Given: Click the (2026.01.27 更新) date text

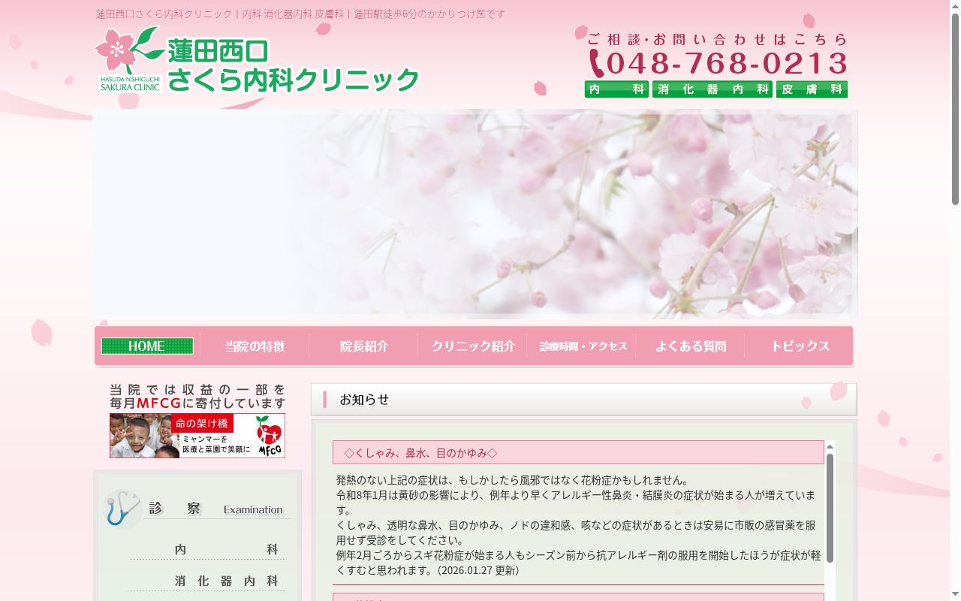Looking at the screenshot, I should pos(478,570).
